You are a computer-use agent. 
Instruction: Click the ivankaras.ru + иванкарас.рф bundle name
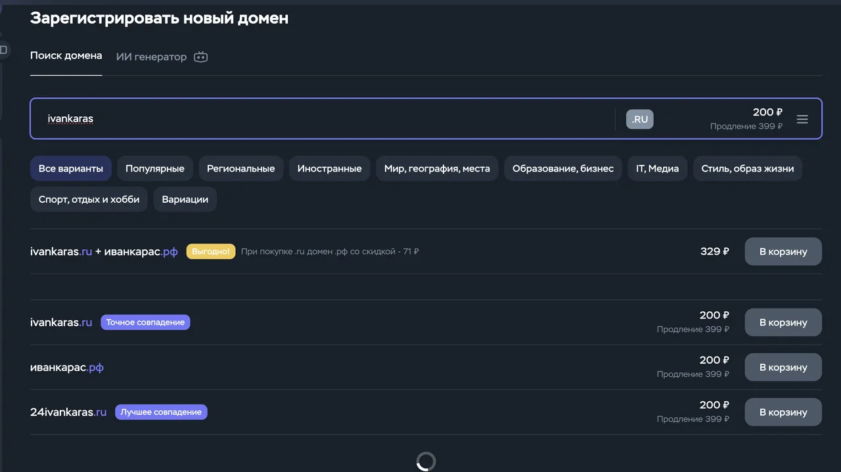click(x=104, y=251)
